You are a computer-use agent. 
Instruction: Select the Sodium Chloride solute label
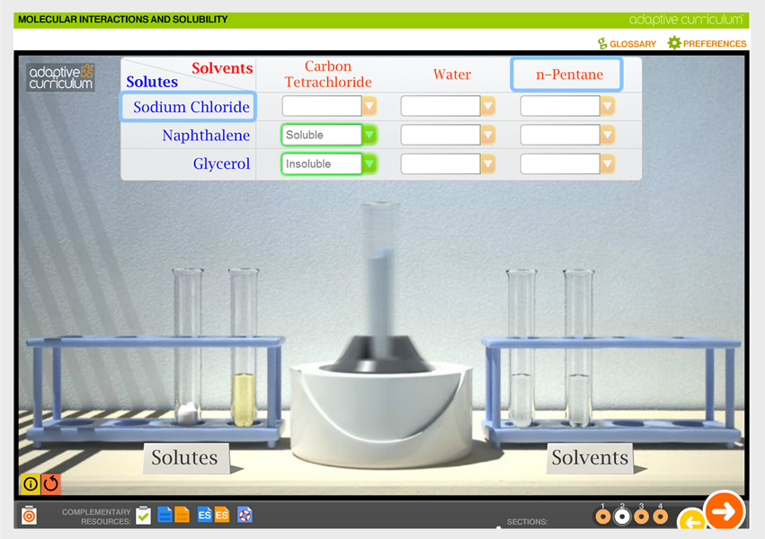pos(190,107)
